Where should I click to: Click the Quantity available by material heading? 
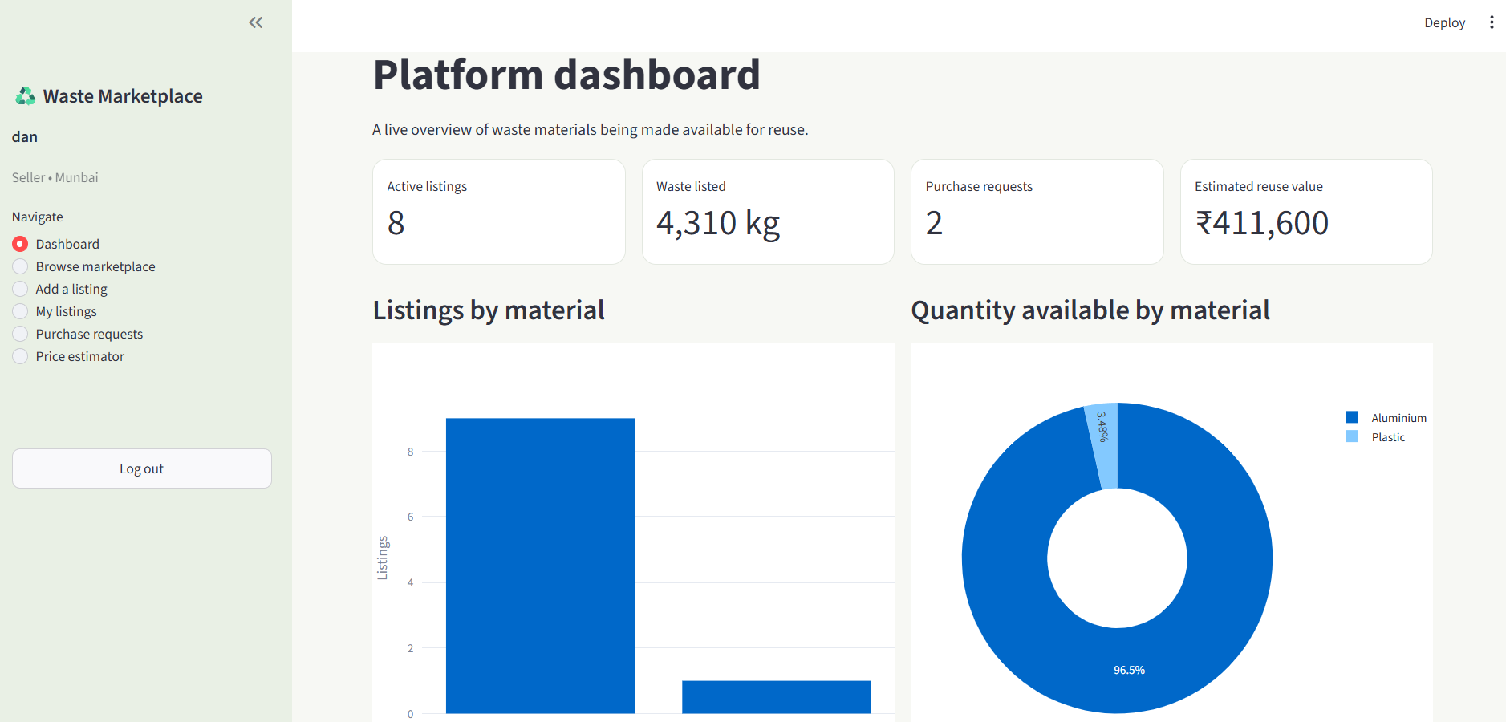coord(1090,310)
